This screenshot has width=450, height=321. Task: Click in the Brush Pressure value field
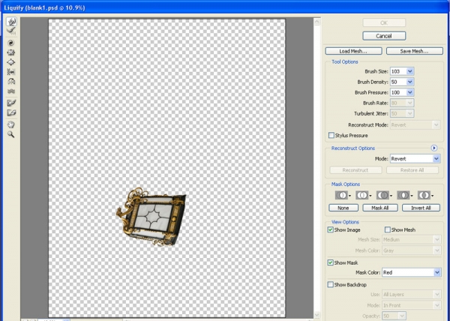[x=398, y=92]
